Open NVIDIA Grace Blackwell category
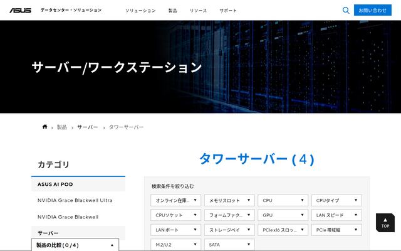 tap(68, 217)
